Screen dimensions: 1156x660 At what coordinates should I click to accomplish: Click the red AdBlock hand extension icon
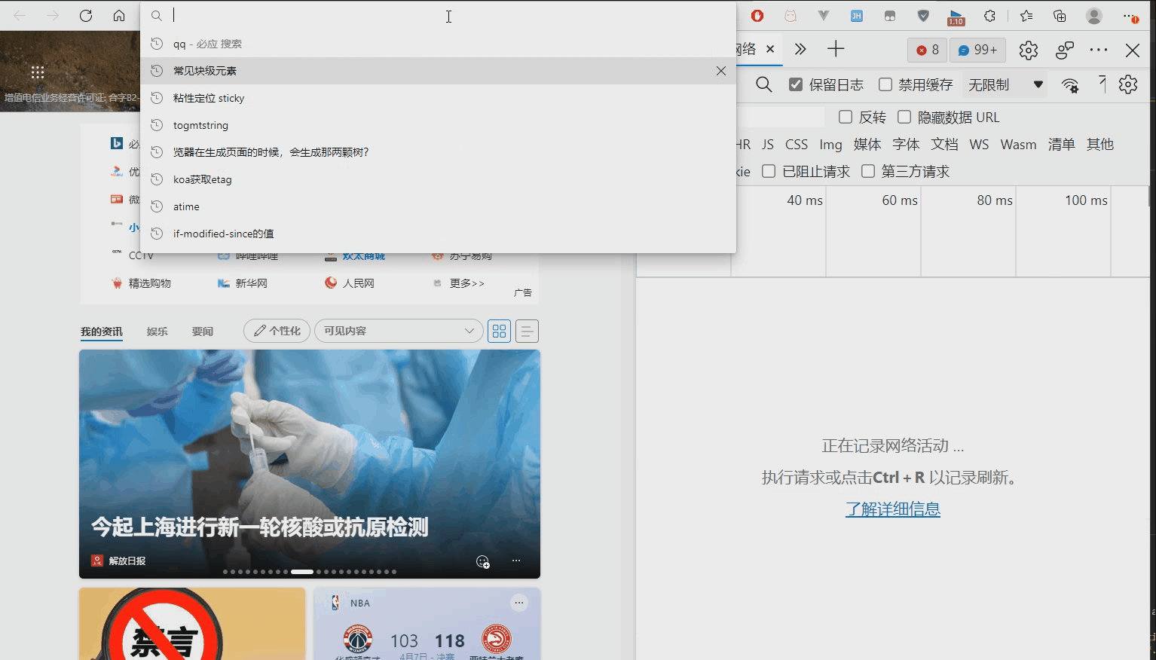(x=757, y=16)
